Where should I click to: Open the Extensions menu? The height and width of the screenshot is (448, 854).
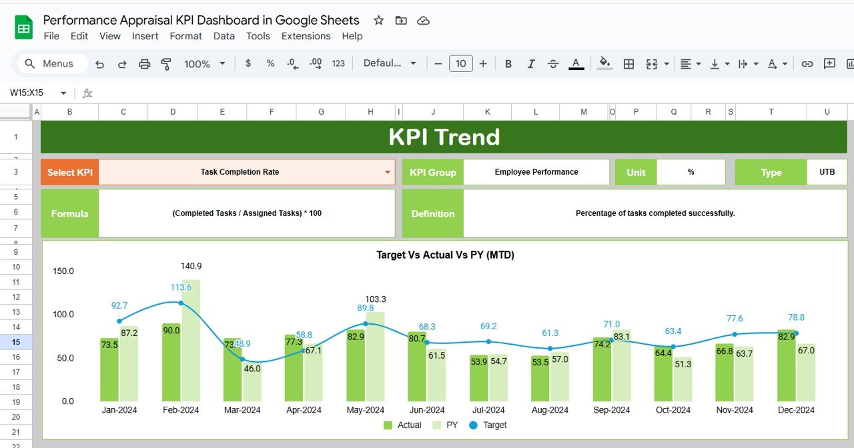click(x=306, y=36)
